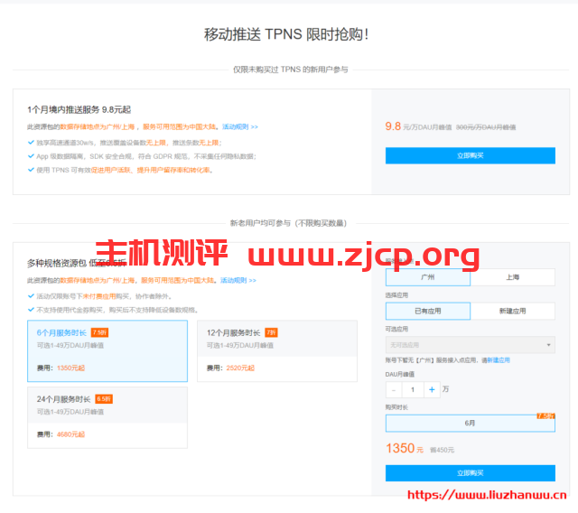Select the 6月 purchase duration option
This screenshot has width=578, height=513.
tap(470, 423)
